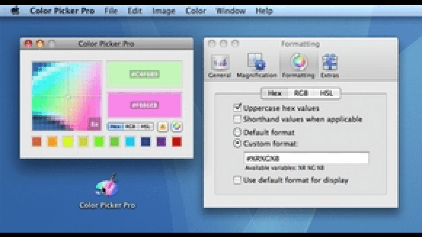Click the custom format text field

pos(306,158)
